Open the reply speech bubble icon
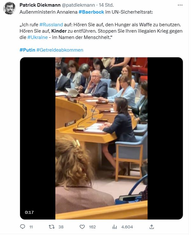Screen dimensions: 194x235 click(23, 227)
